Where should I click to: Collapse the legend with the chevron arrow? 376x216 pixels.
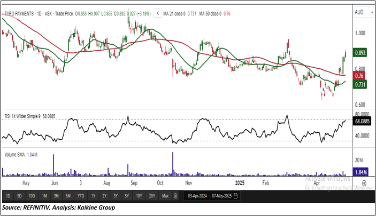pos(158,14)
